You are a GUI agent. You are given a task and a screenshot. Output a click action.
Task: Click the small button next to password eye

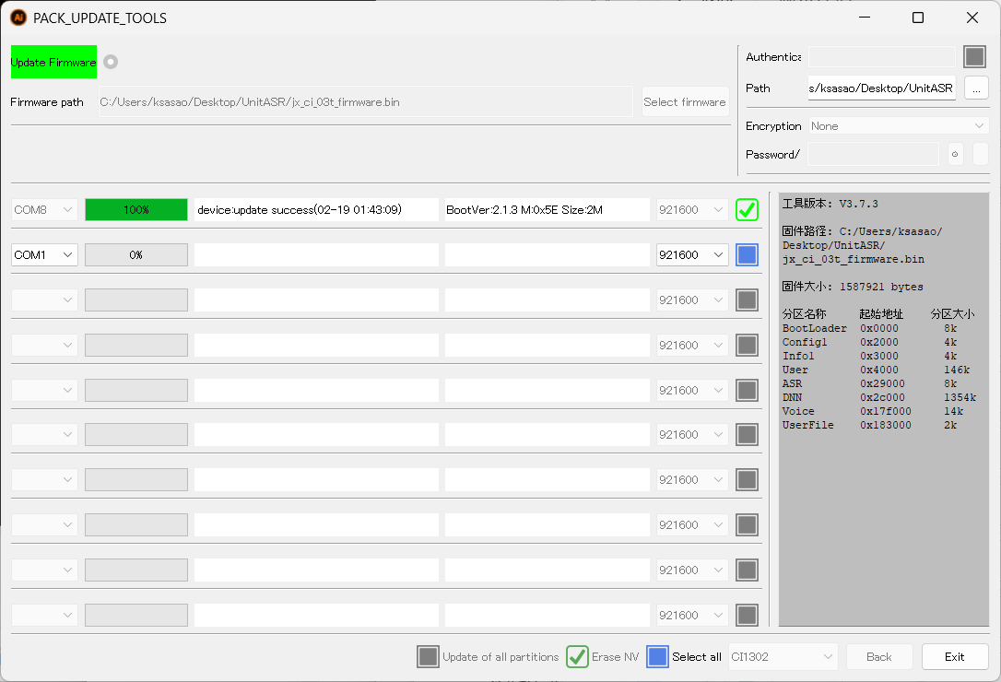click(980, 154)
